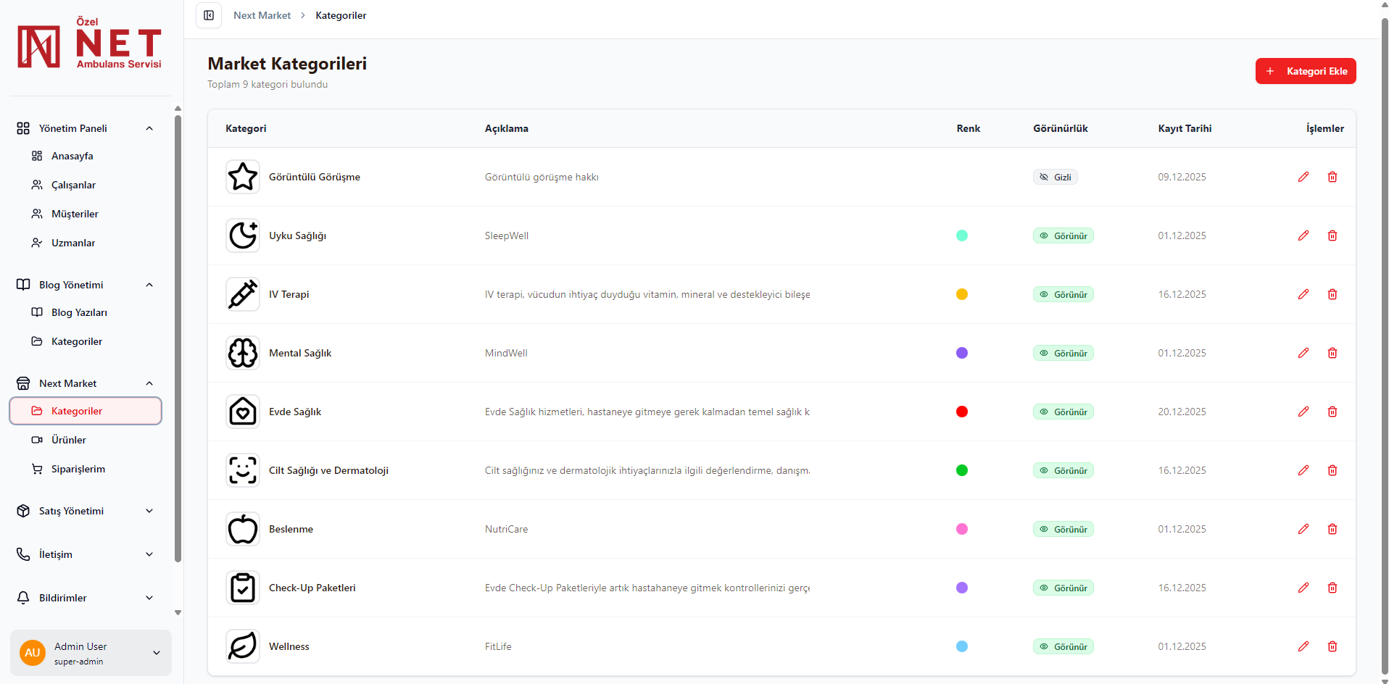
Task: Select Blog Yazıları in the sidebar
Action: pyautogui.click(x=80, y=312)
